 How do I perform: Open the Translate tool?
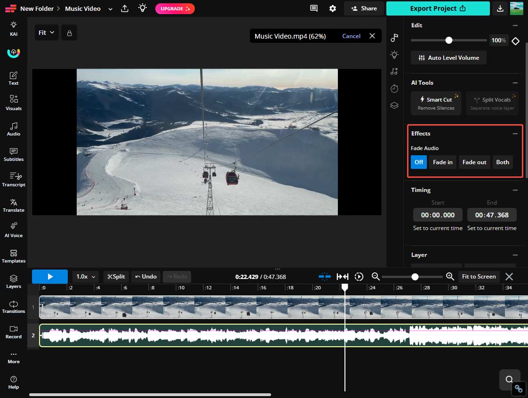click(14, 206)
